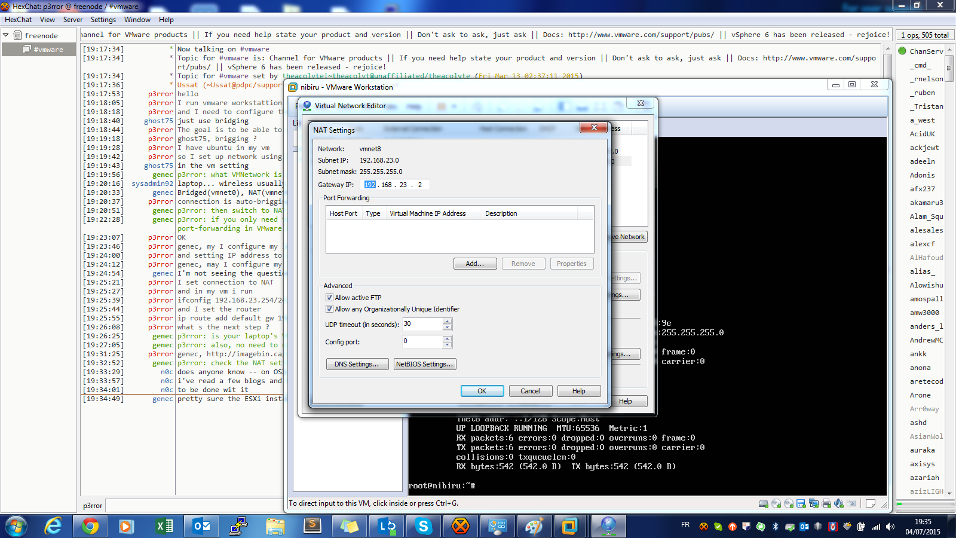Add a port forwarding rule
The width and height of the screenshot is (956, 538).
point(475,264)
